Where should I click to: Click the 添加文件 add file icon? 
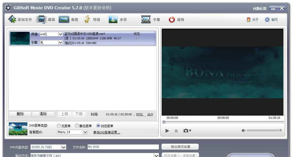12,19
